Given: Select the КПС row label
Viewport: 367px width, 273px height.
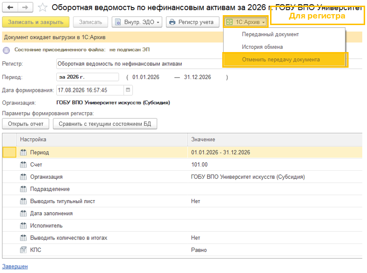Looking at the screenshot, I should point(35,250).
